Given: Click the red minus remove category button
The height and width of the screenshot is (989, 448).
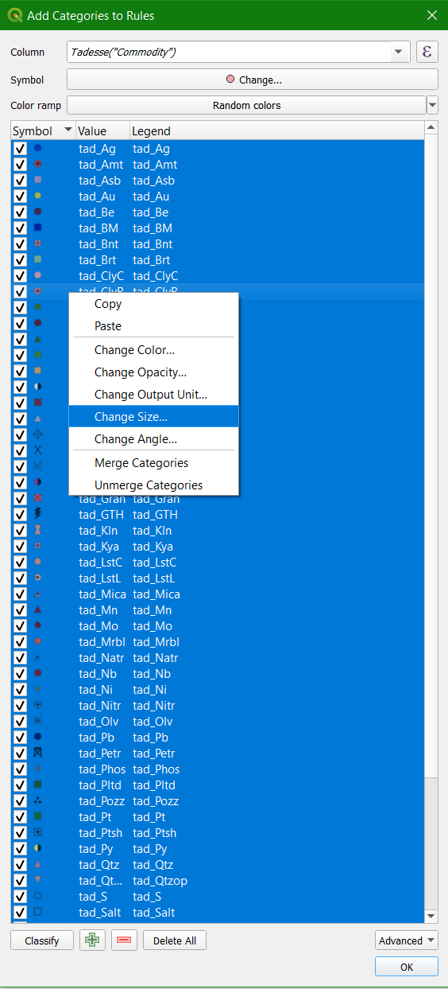Looking at the screenshot, I should 124,940.
